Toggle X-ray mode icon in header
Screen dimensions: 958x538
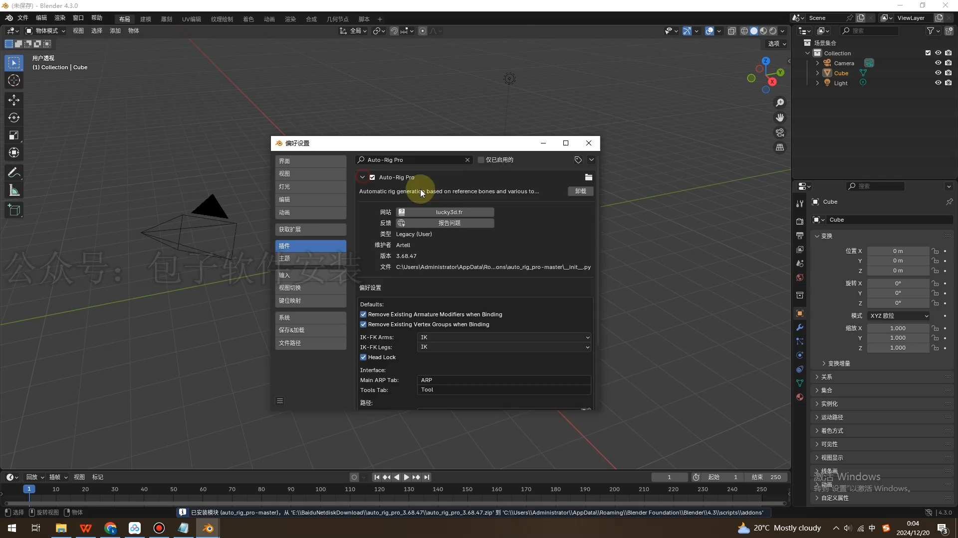pos(731,31)
